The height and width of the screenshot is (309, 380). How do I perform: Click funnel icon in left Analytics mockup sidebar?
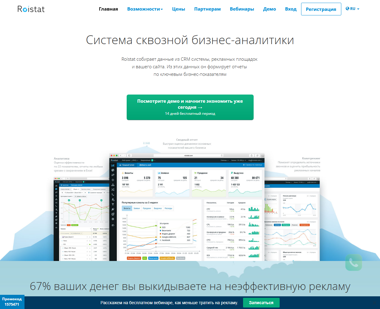(56, 213)
